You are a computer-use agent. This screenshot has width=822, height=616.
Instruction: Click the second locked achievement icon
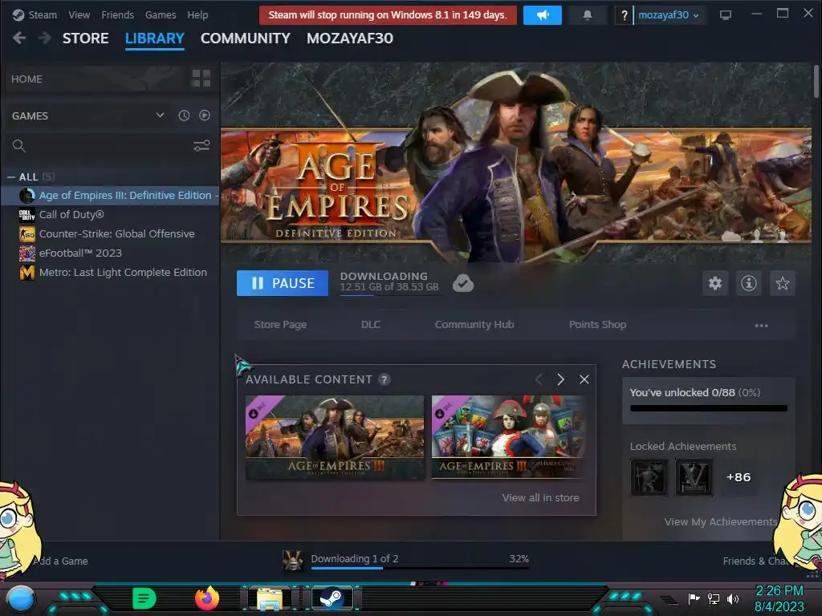pos(694,477)
